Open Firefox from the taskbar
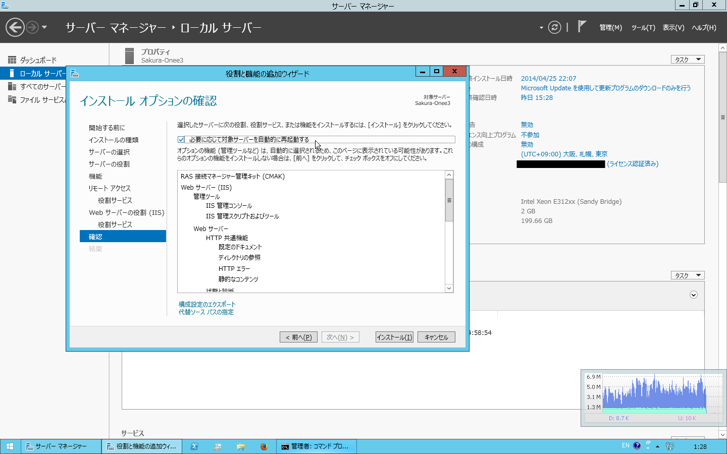The image size is (727, 454). [264, 446]
